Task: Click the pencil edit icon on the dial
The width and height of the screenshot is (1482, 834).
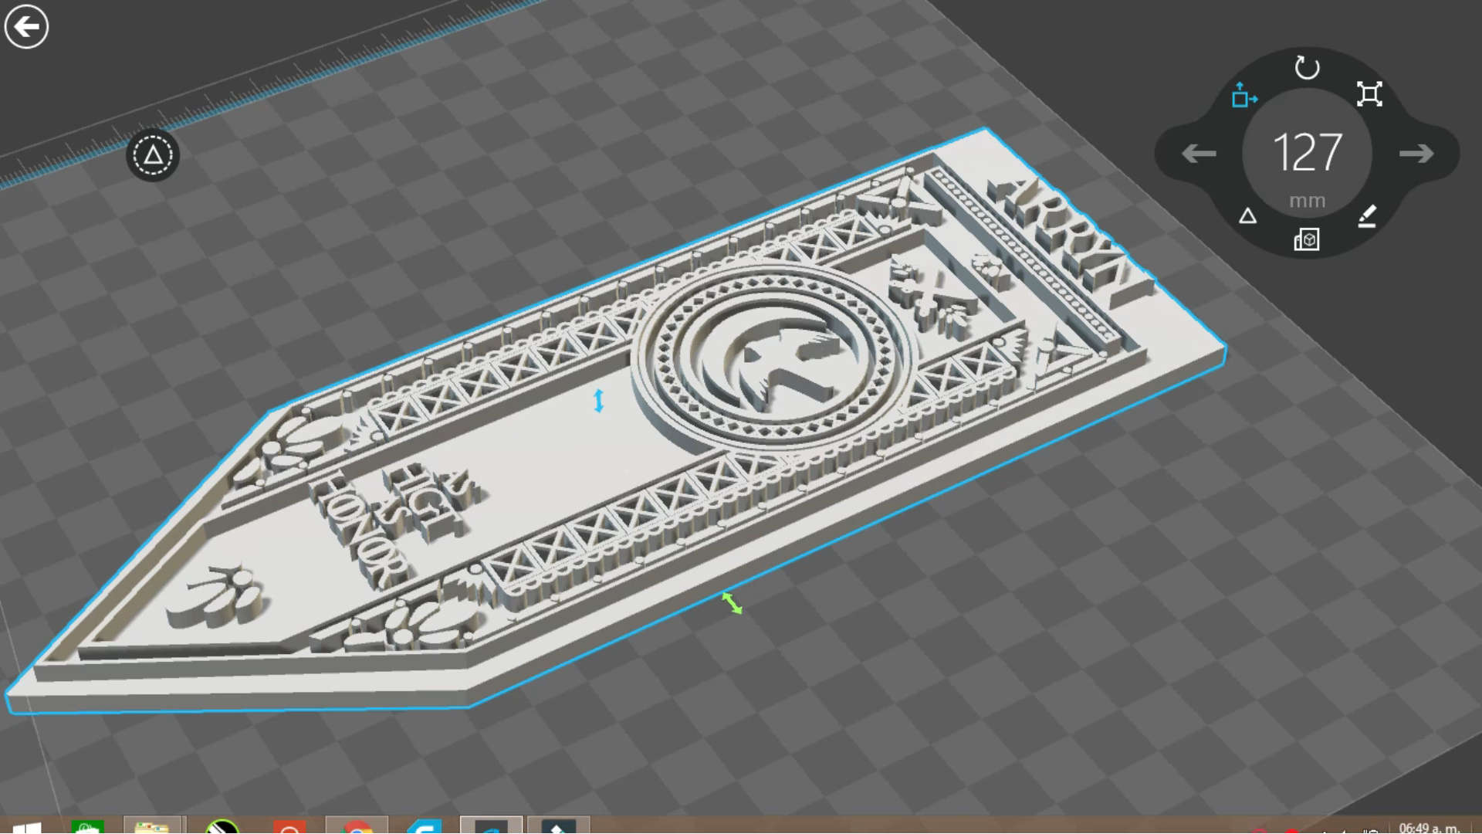Action: pos(1368,215)
